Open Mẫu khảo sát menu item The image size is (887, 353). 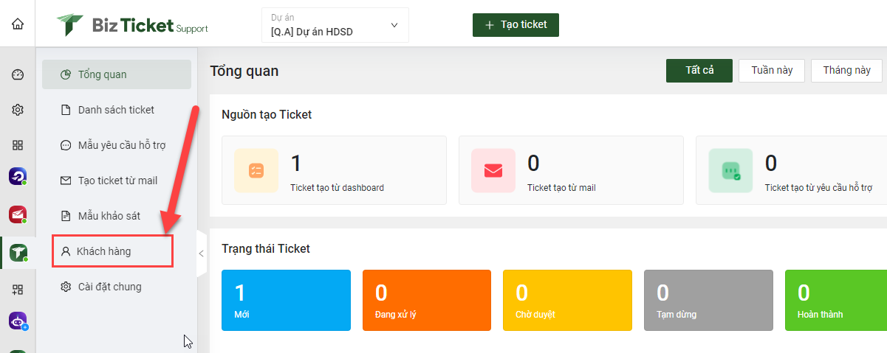click(x=117, y=216)
